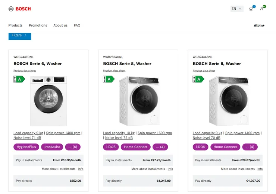Click energy label A on WGG244FONL
This screenshot has width=276, height=194.
[x=19, y=79]
